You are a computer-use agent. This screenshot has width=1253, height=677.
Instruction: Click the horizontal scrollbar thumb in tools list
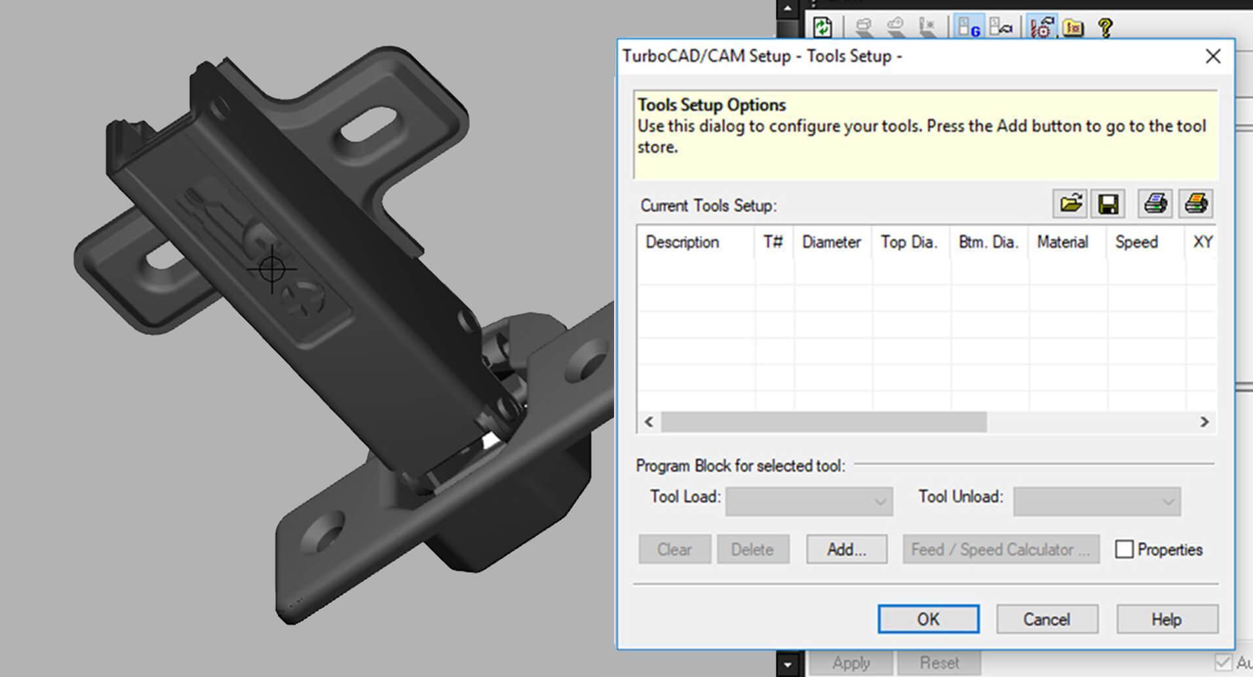[824, 422]
